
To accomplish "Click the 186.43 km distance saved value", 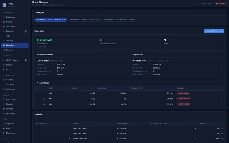I will click(44, 40).
